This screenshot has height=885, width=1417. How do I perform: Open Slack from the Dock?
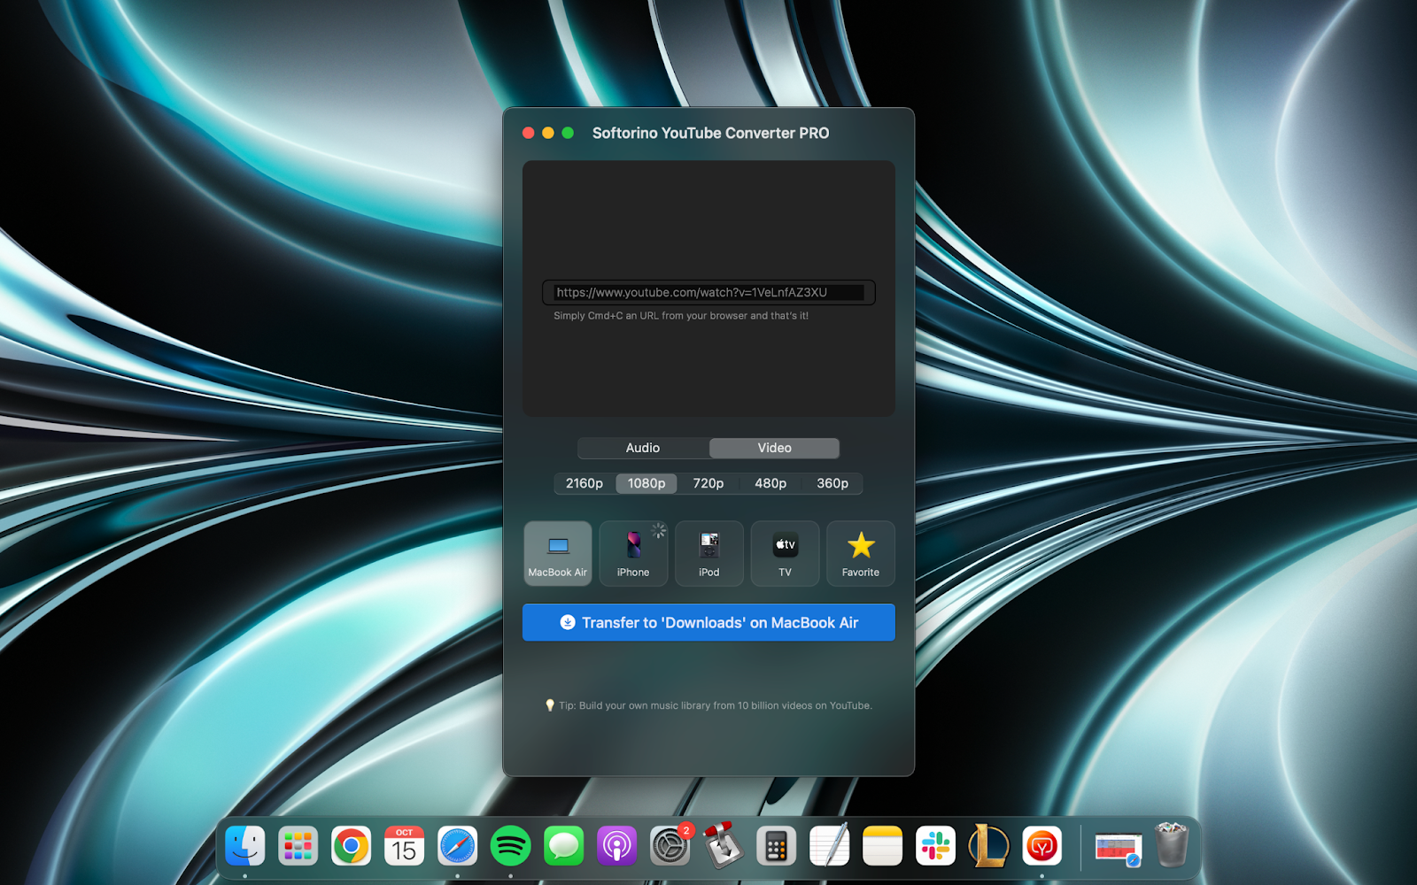pyautogui.click(x=936, y=847)
